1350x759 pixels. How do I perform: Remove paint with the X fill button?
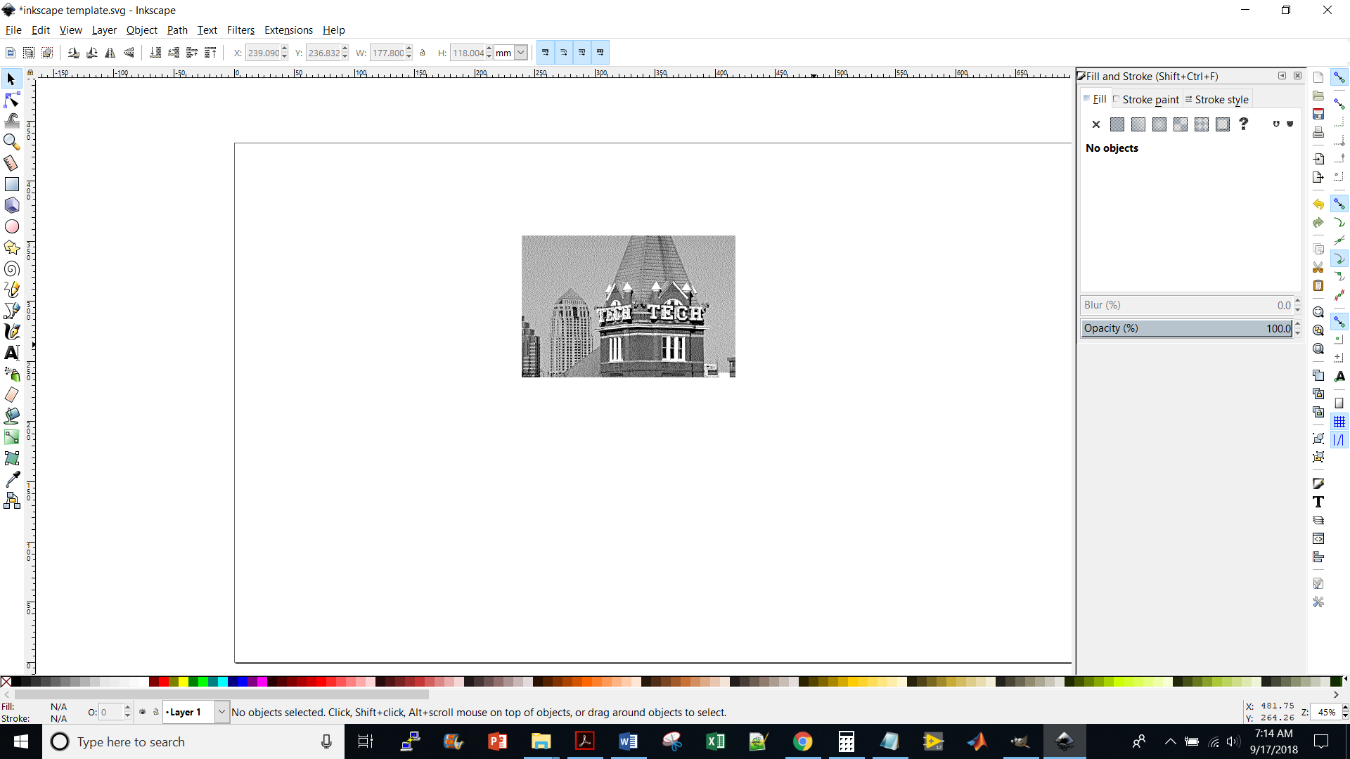coord(1097,124)
